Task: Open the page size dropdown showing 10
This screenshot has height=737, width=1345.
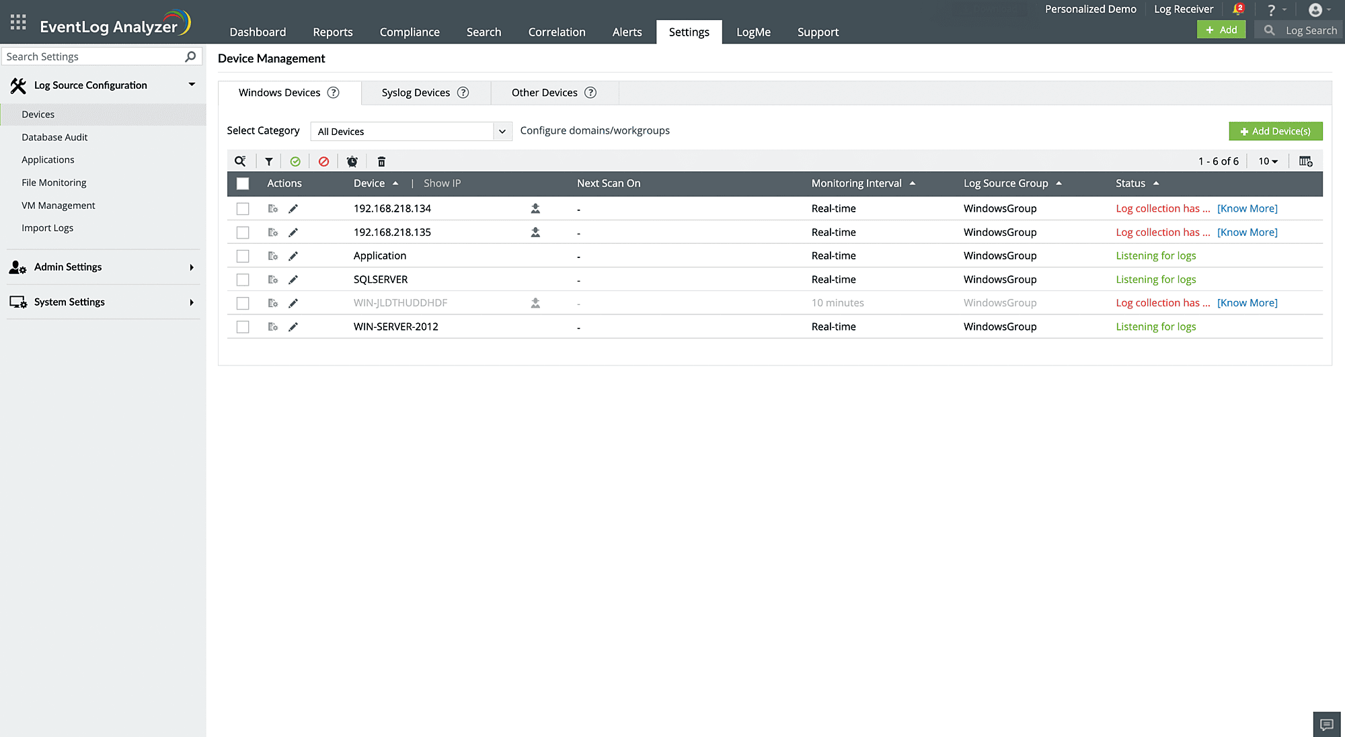Action: pyautogui.click(x=1267, y=161)
